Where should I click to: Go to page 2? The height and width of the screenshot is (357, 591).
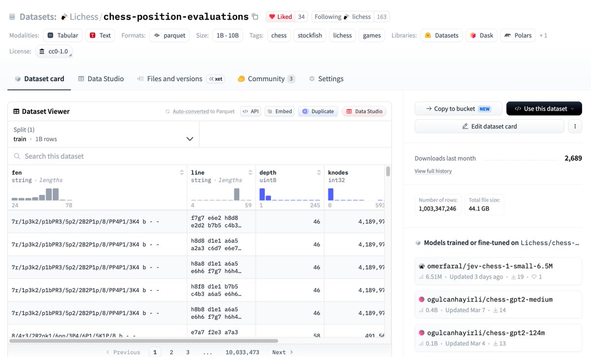(171, 352)
